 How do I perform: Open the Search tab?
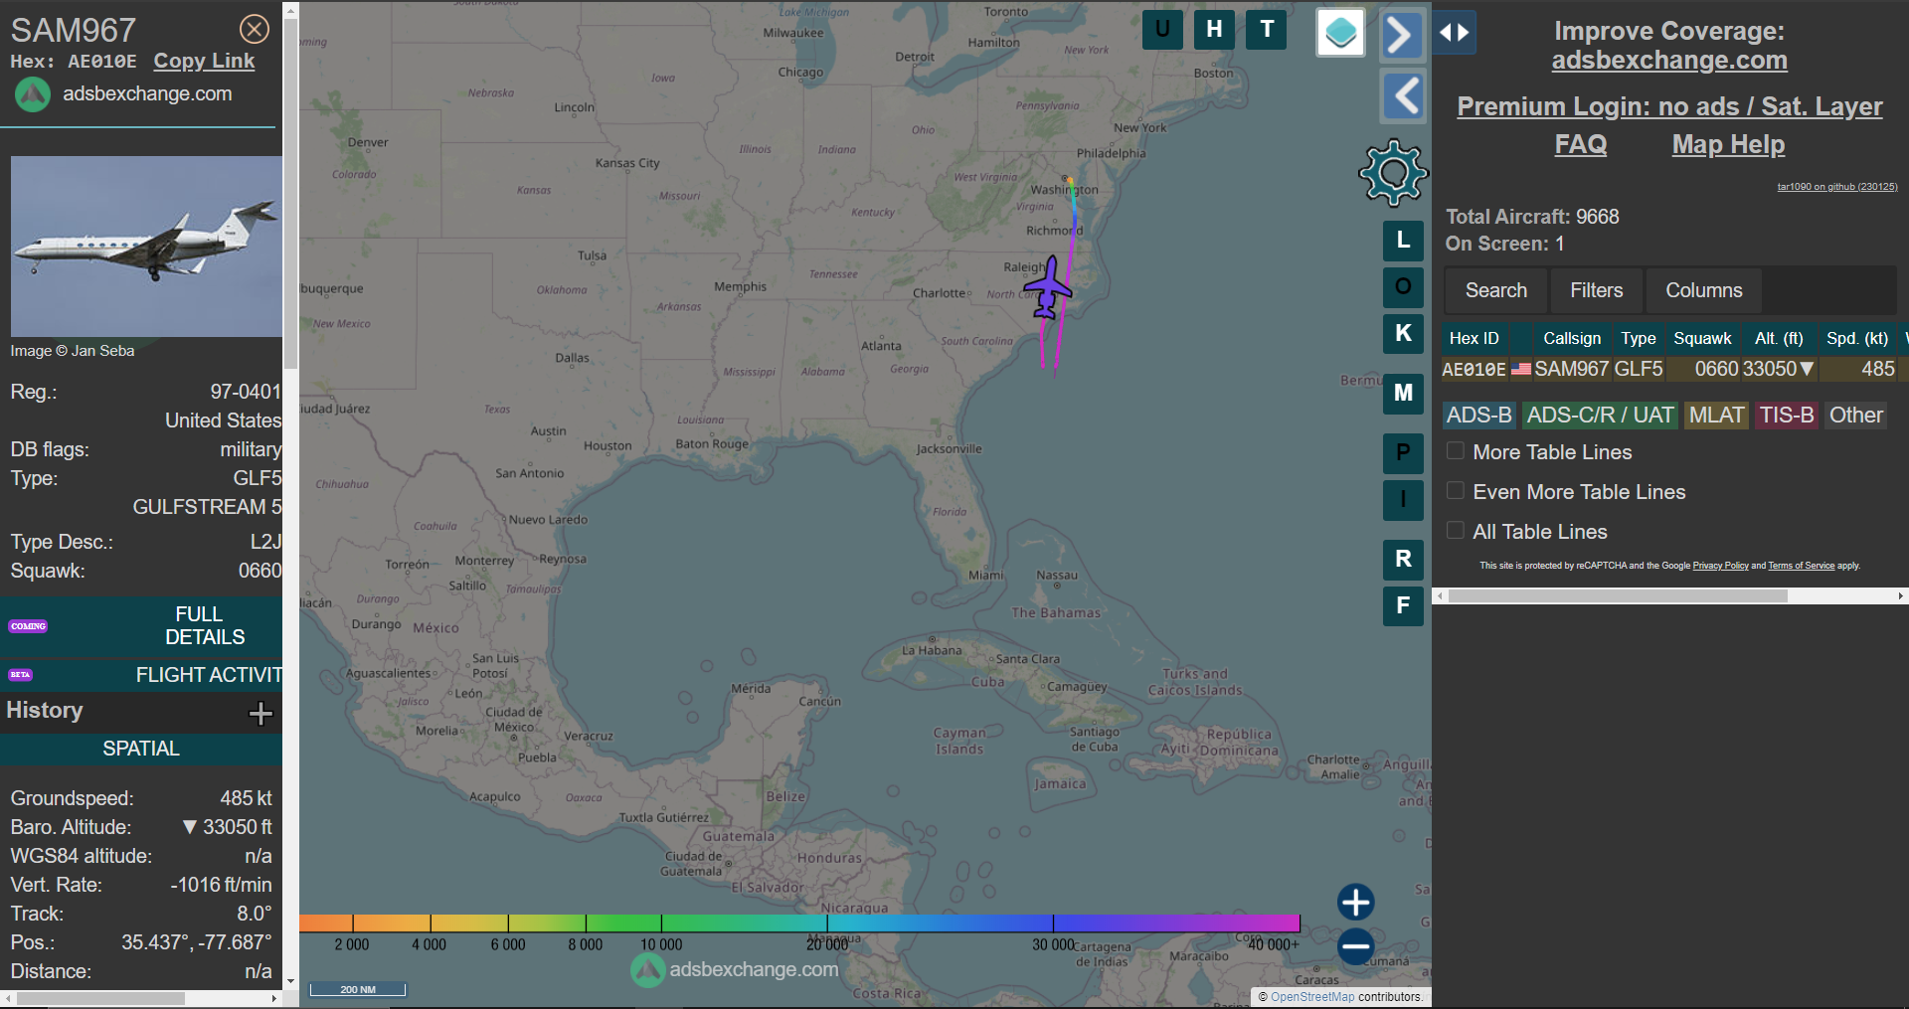point(1495,290)
